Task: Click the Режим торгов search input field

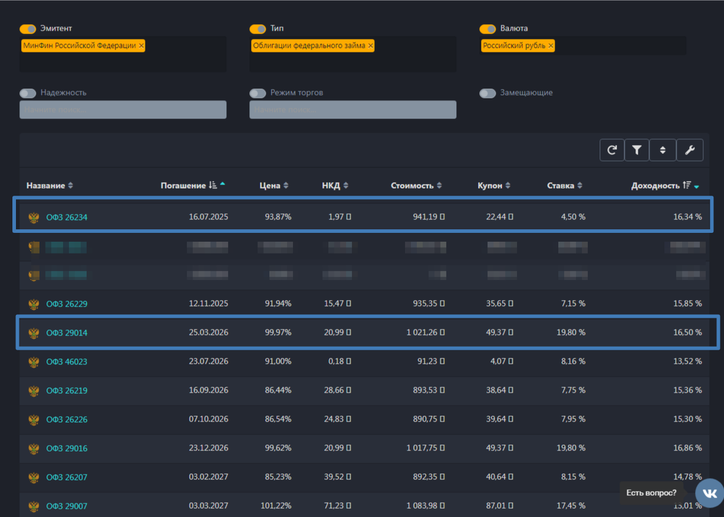Action: coord(353,110)
